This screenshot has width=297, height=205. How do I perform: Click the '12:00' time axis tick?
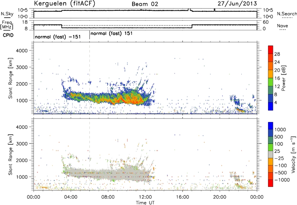pyautogui.click(x=145, y=197)
